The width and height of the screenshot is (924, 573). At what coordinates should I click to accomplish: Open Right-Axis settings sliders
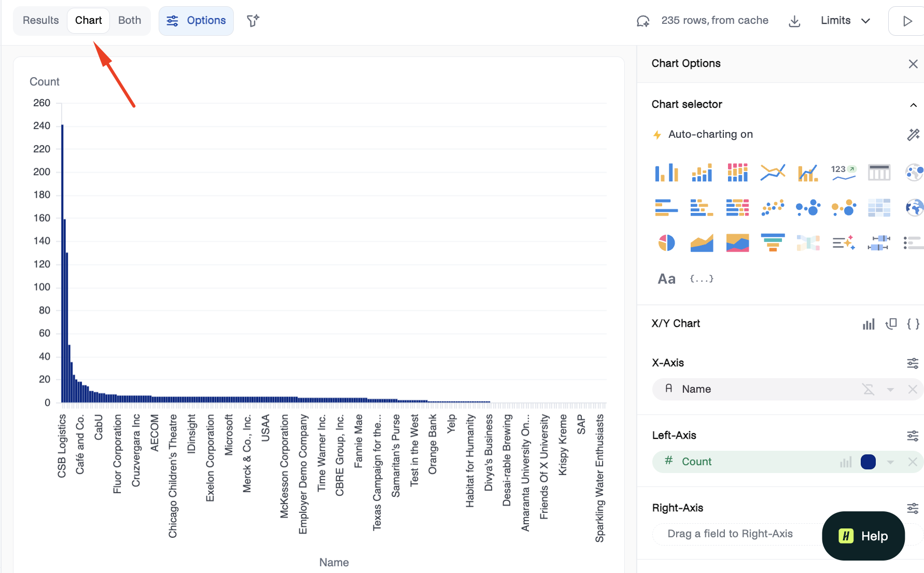point(913,508)
